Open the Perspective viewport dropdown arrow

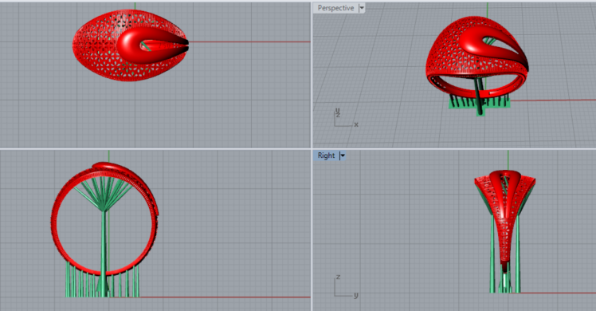362,8
